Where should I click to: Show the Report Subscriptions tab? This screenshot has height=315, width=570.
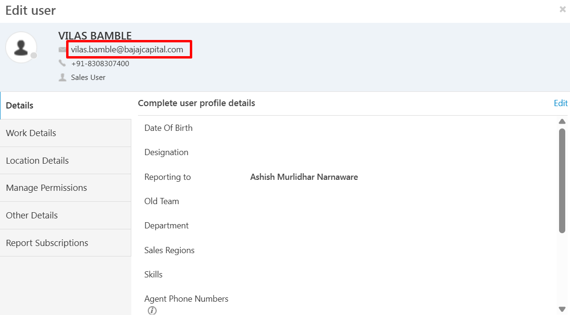[66, 243]
